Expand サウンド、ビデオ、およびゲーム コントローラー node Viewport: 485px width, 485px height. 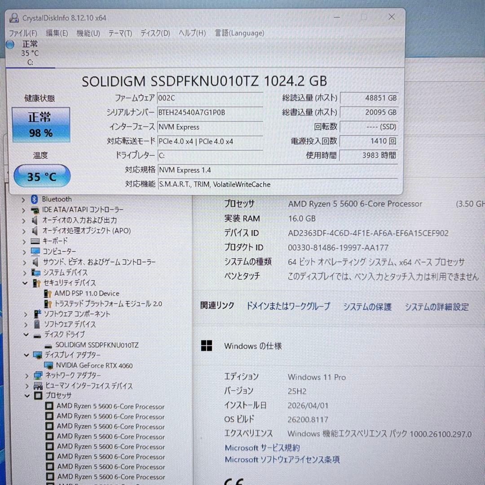click(x=24, y=263)
